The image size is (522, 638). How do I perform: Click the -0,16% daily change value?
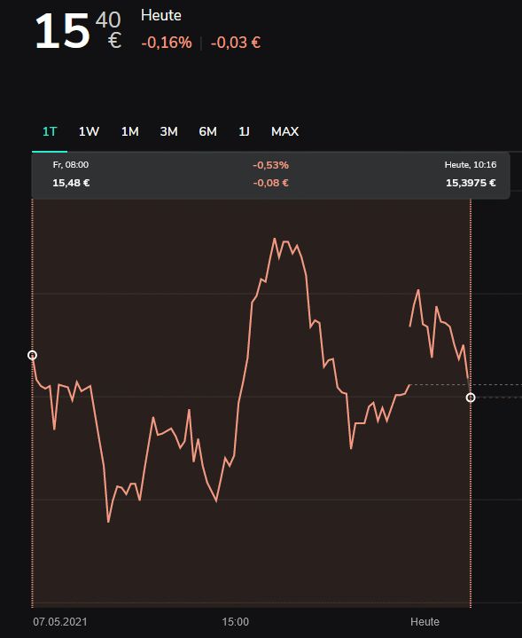(167, 43)
